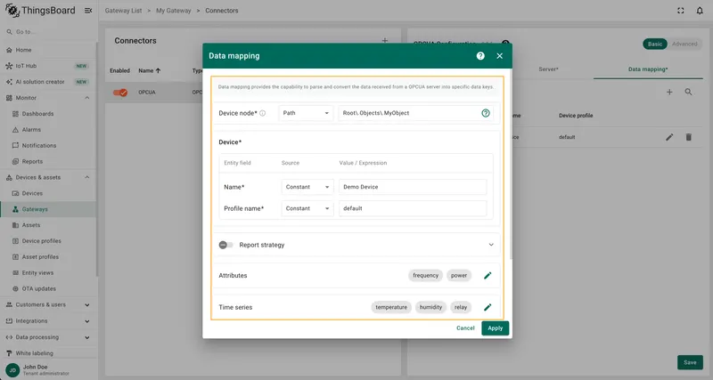The height and width of the screenshot is (380, 713).
Task: Expand the Integrations sidebar group
Action: coord(86,321)
